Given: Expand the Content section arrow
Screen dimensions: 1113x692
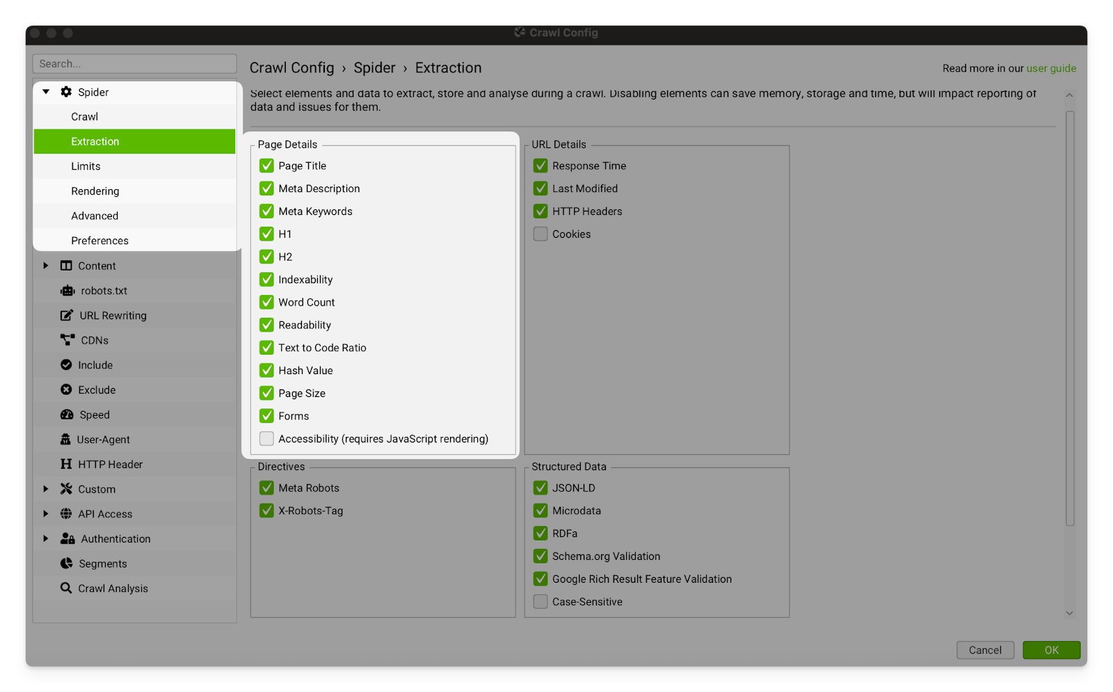Looking at the screenshot, I should [x=46, y=266].
